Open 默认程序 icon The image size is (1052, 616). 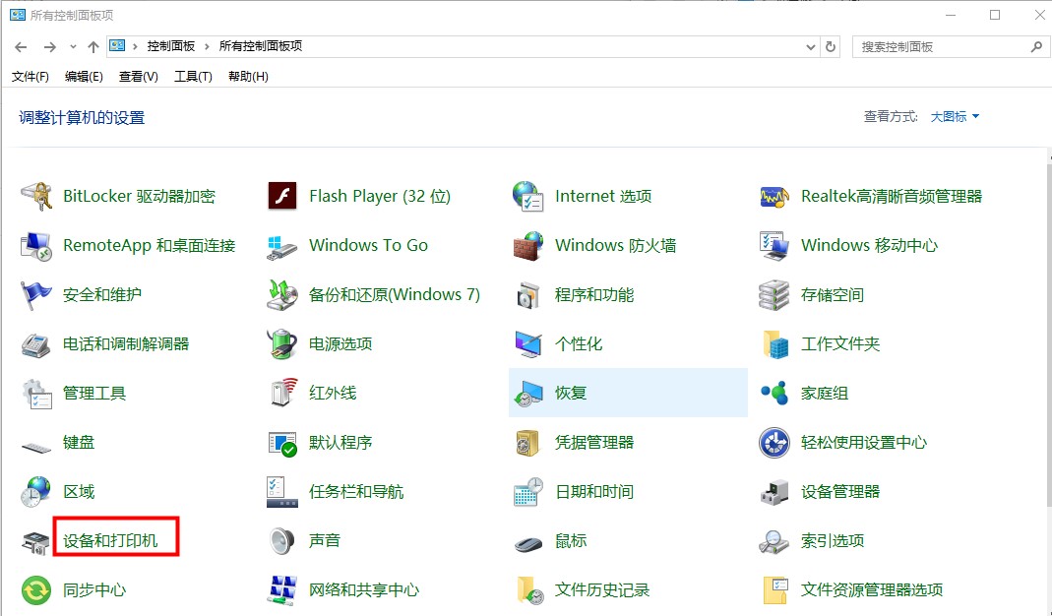click(282, 443)
